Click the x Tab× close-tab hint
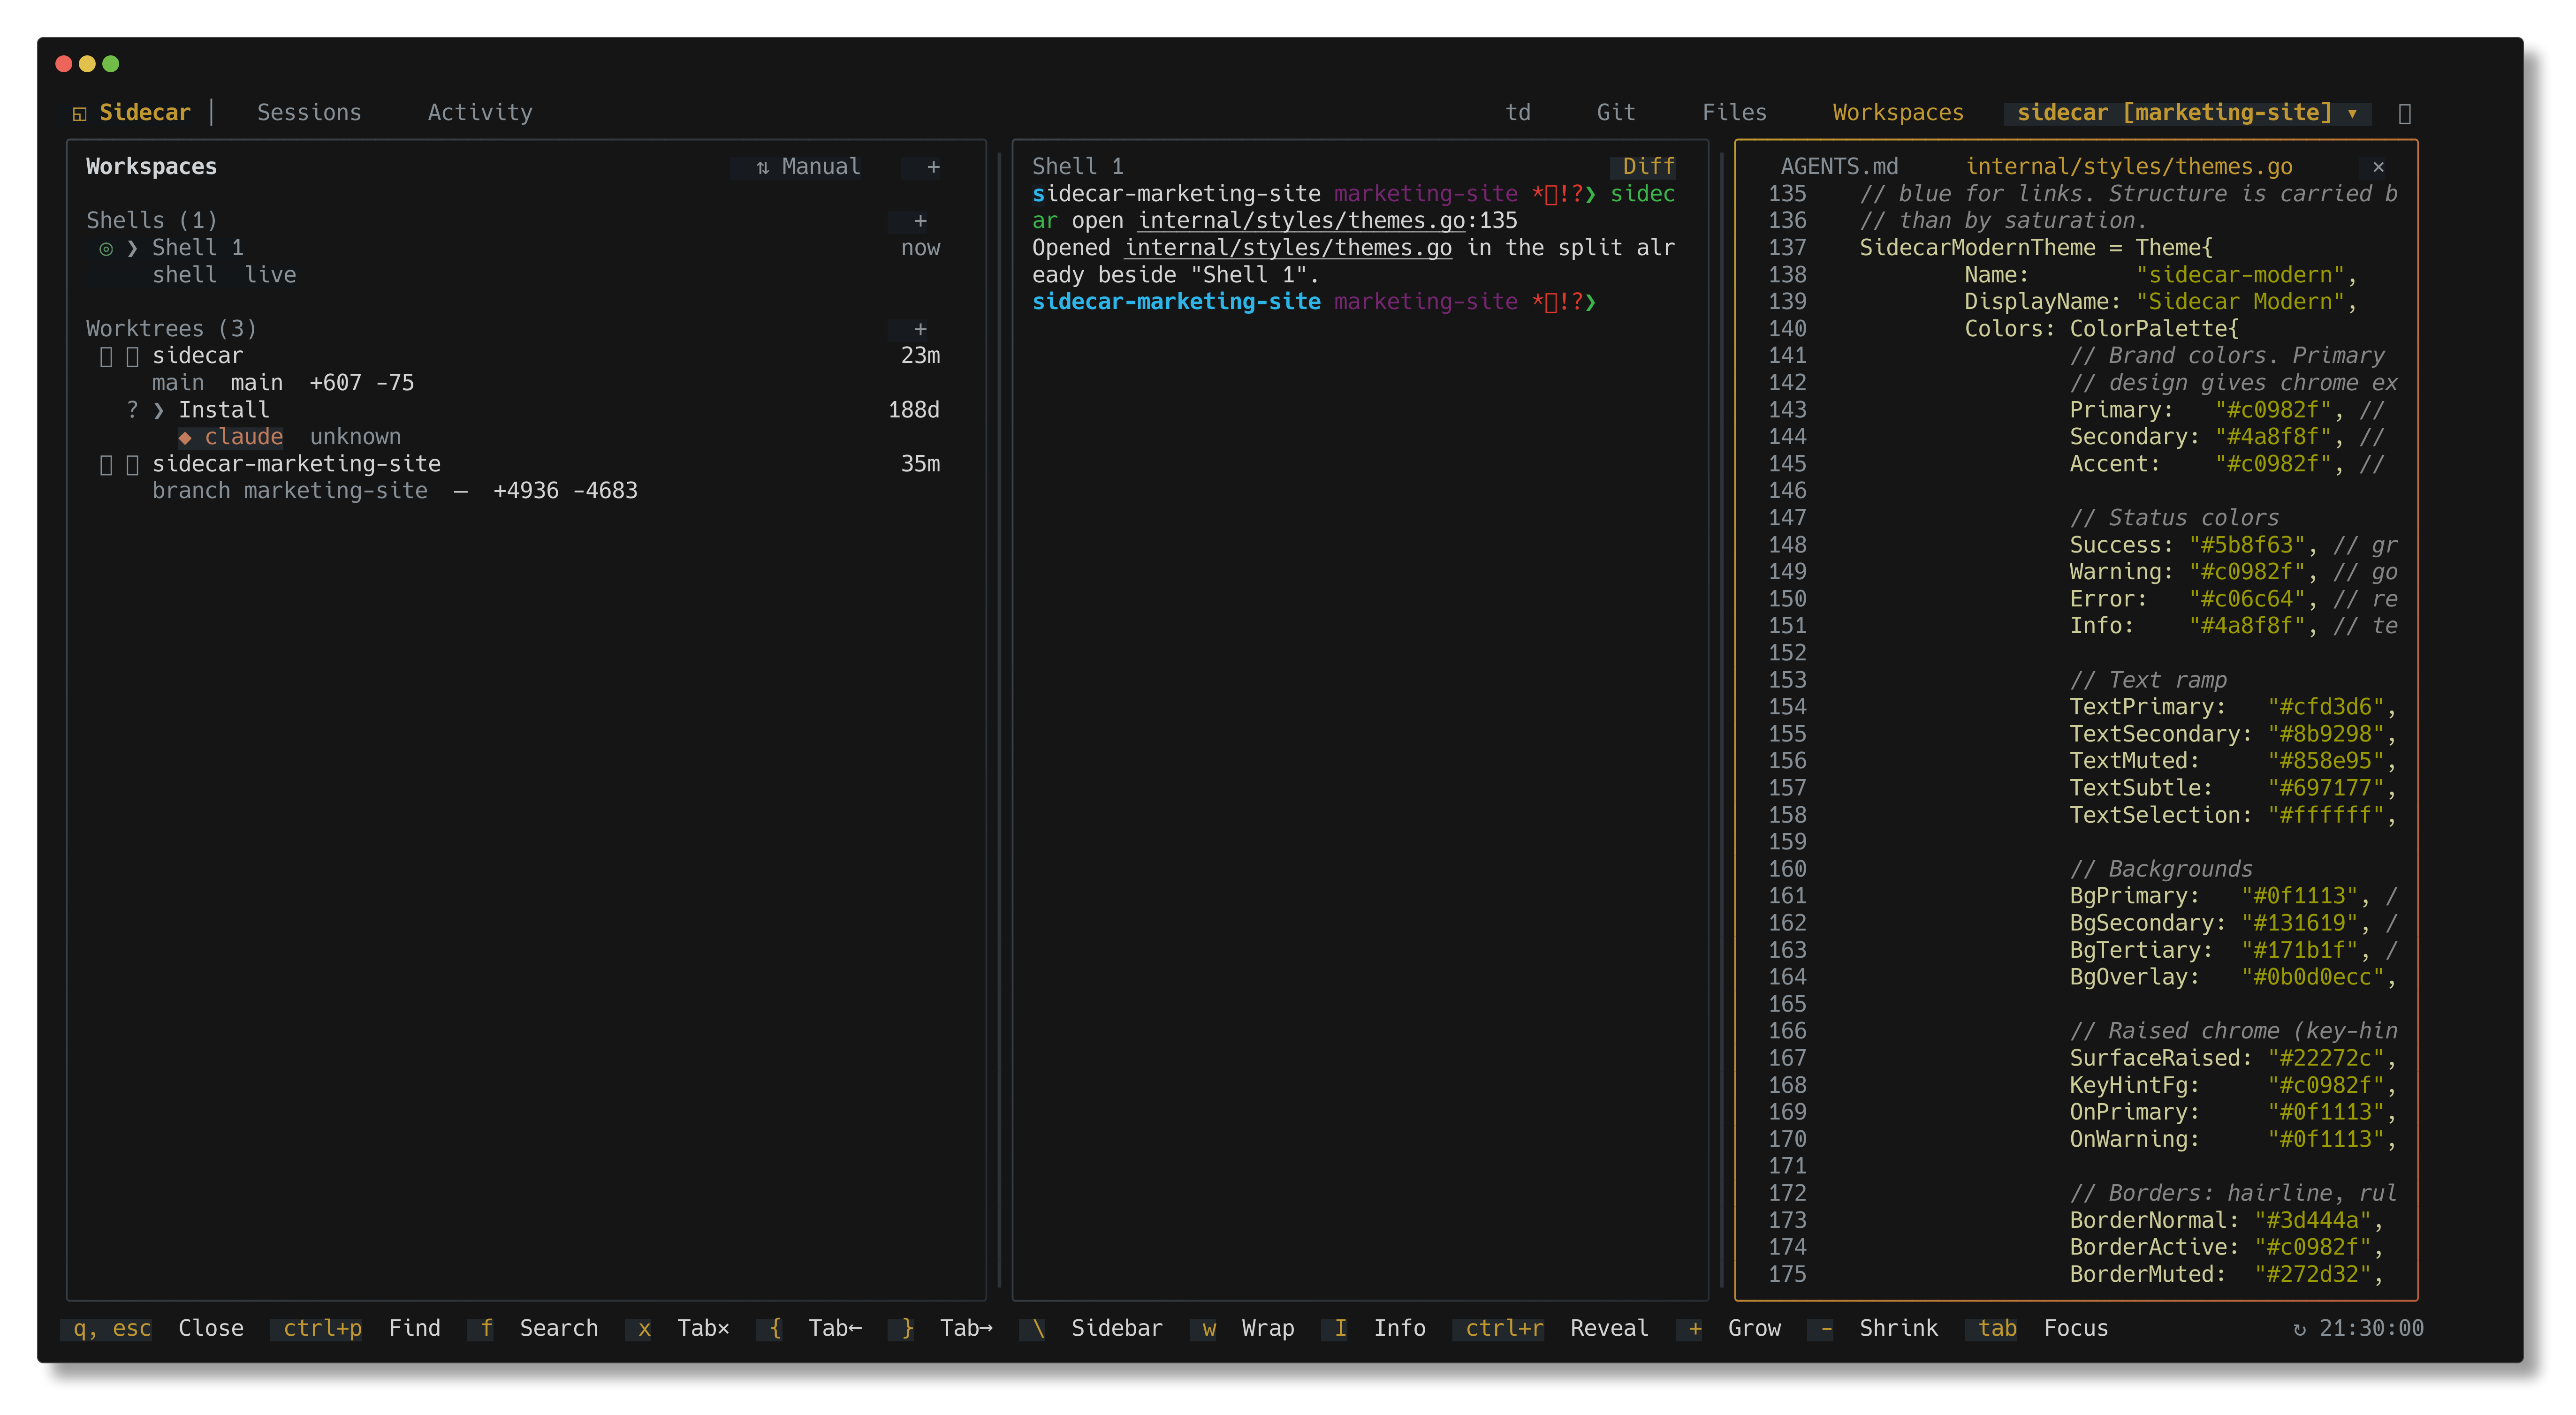 (677, 1328)
